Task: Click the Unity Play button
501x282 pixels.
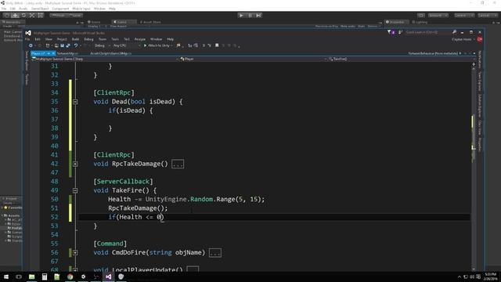Action: pos(241,16)
